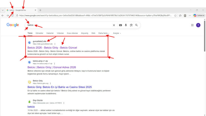Expand the Daha fazla dropdown
The height and width of the screenshot is (116, 206).
pyautogui.click(x=104, y=33)
